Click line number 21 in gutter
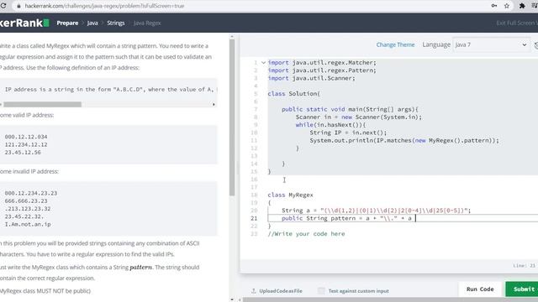Image resolution: width=538 pixels, height=302 pixels. tap(254, 218)
